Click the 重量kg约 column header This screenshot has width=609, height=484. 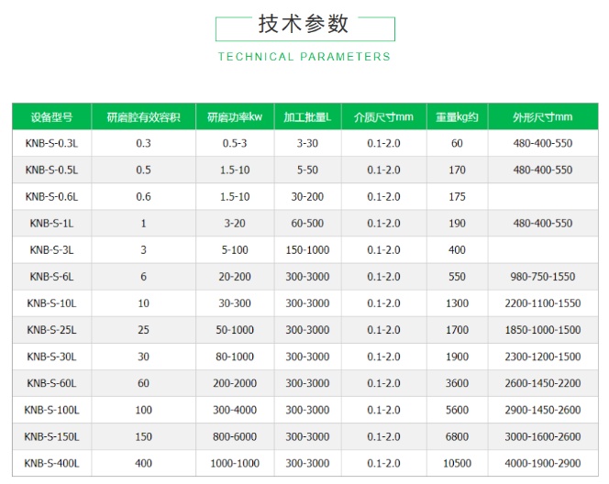pos(457,117)
